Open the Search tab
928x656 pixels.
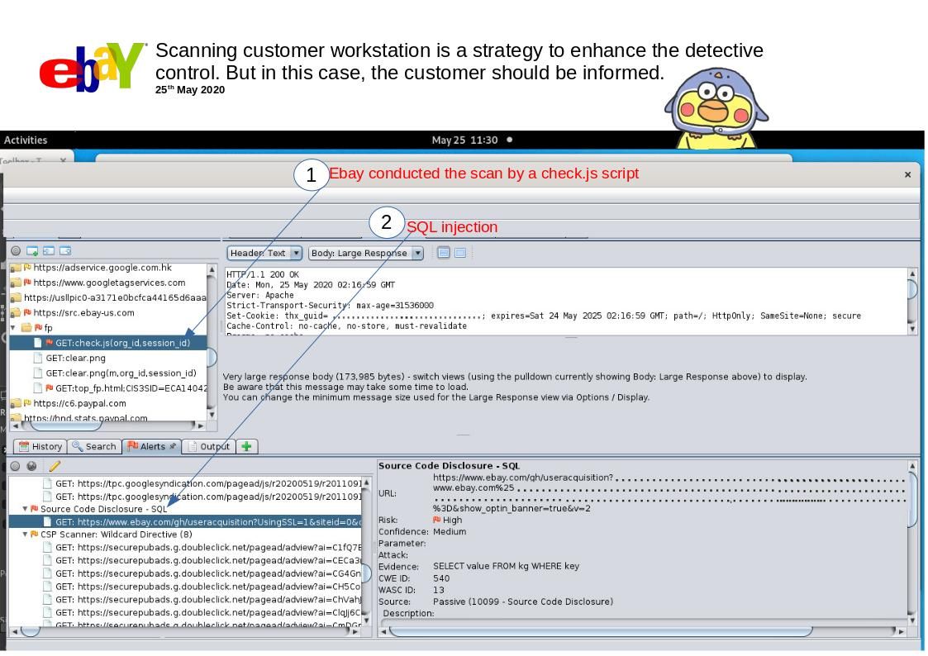pos(94,446)
